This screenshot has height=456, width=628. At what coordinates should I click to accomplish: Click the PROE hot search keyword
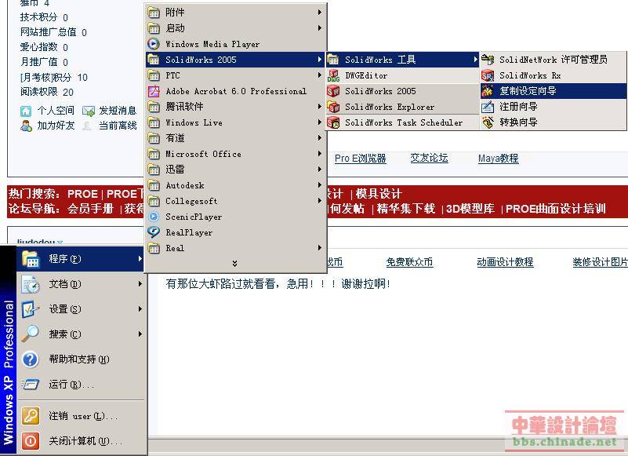[82, 194]
